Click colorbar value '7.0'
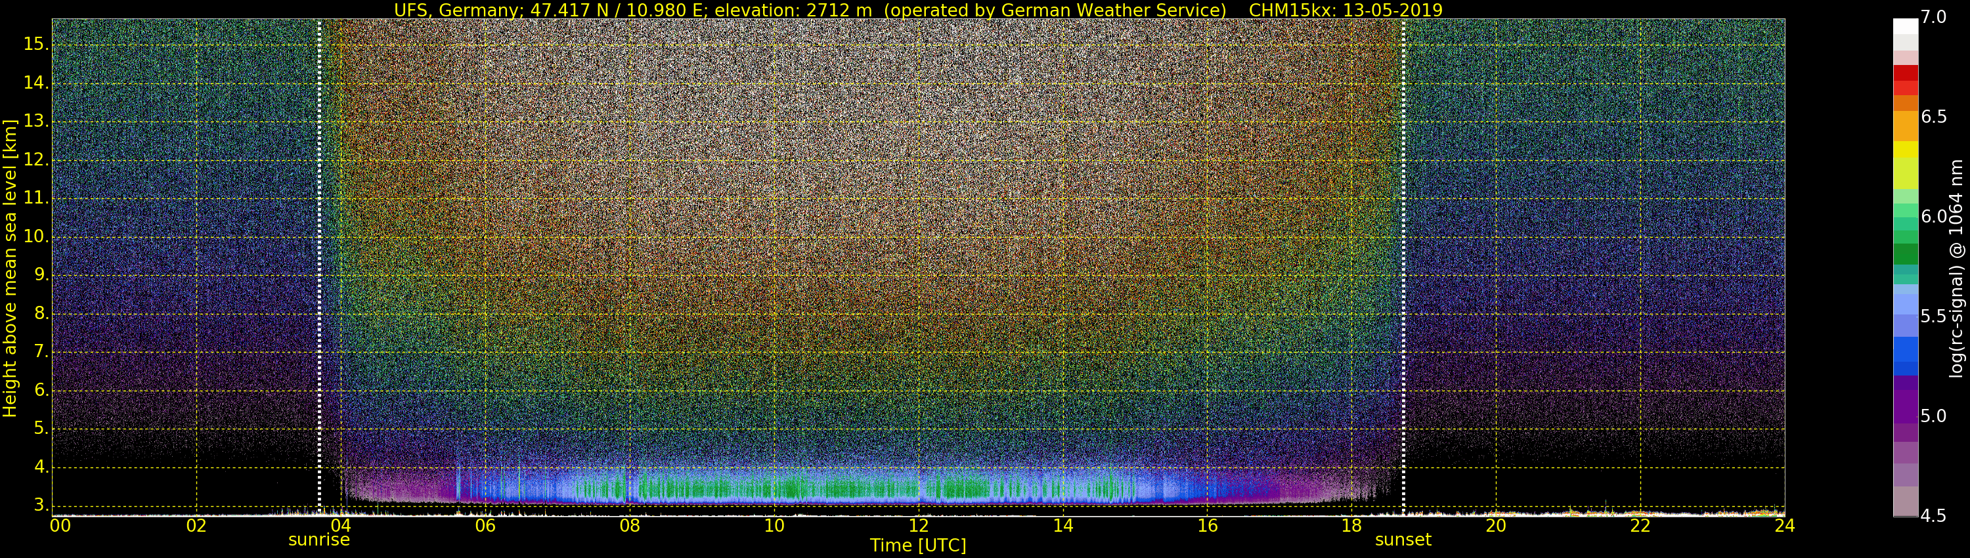Screen dimensions: 1970x558 (1933, 18)
